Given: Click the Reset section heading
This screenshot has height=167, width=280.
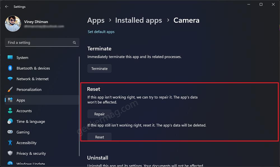Looking at the screenshot, I should tap(94, 89).
